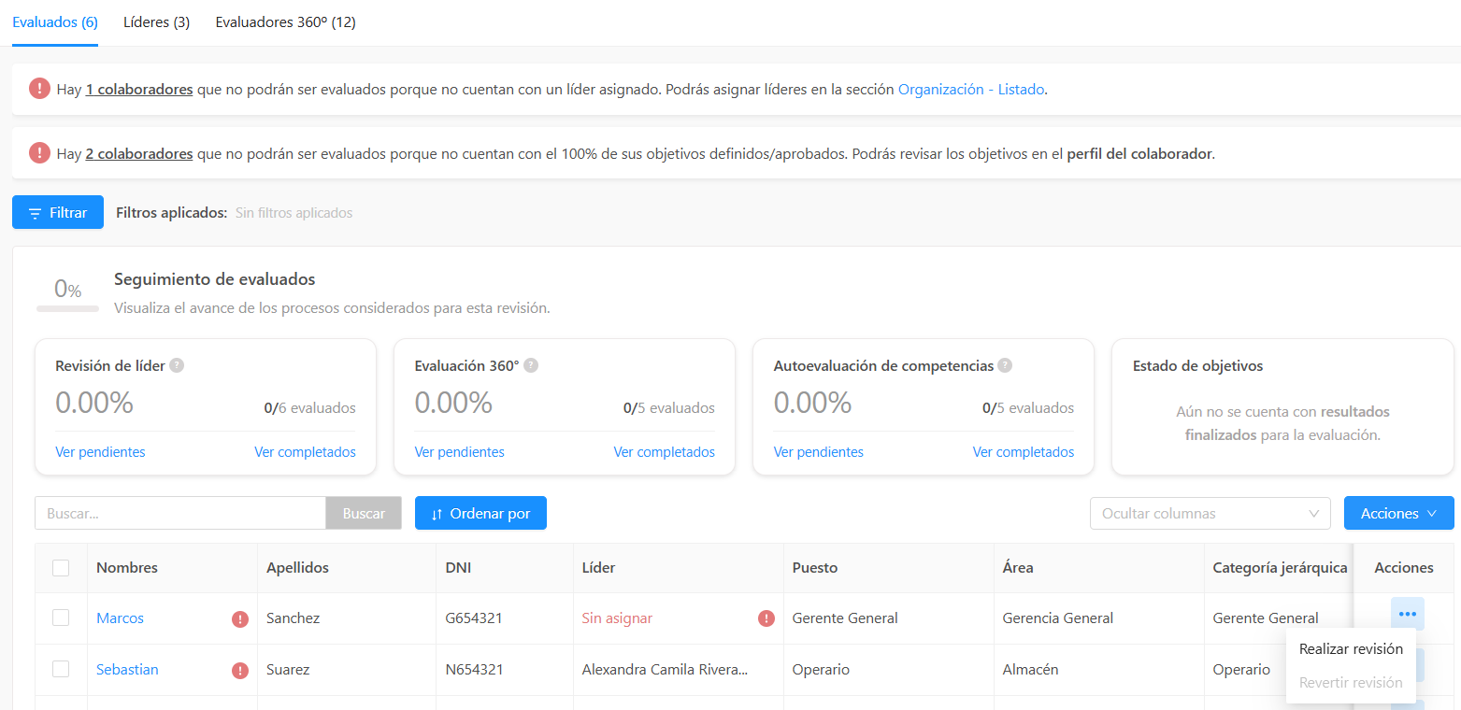The width and height of the screenshot is (1461, 710).
Task: Ver pendientes in Autoevaluación de competencias card
Action: (x=818, y=452)
